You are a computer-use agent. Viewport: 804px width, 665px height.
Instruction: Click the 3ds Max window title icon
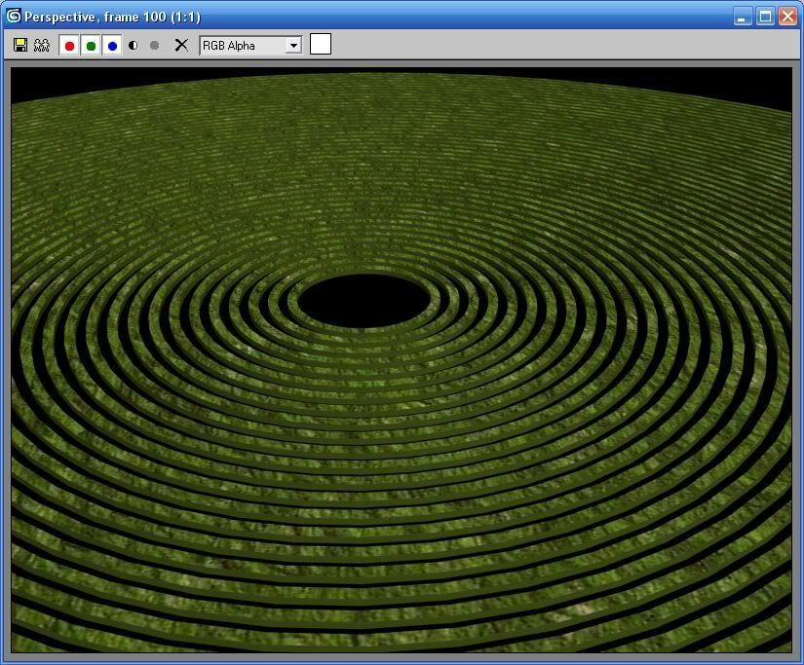pyautogui.click(x=13, y=16)
